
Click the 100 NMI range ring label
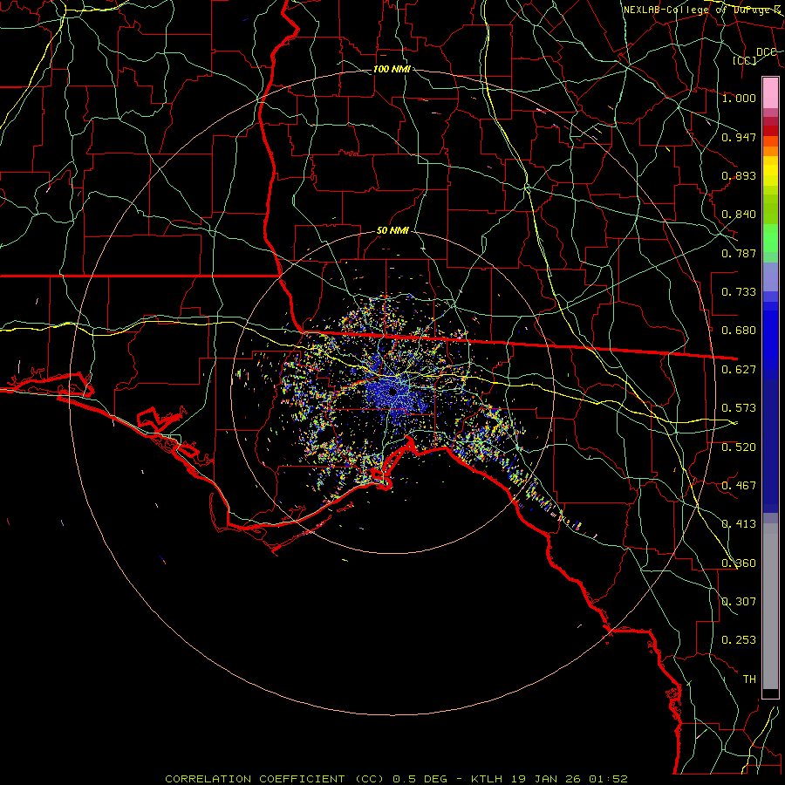click(x=392, y=69)
